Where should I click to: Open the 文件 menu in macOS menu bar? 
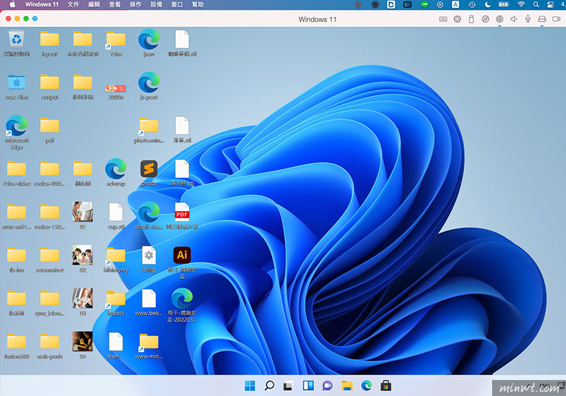(x=73, y=5)
